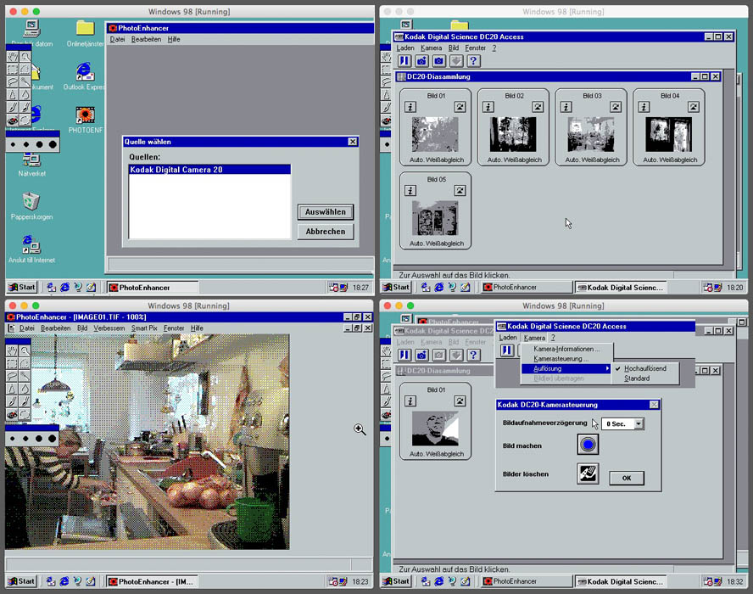Select the Bild 03 thumbnail image

click(x=591, y=135)
